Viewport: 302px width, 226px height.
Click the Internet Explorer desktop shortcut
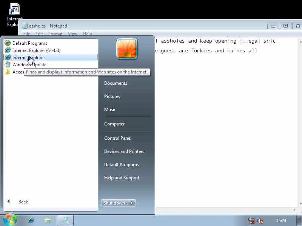click(x=15, y=14)
